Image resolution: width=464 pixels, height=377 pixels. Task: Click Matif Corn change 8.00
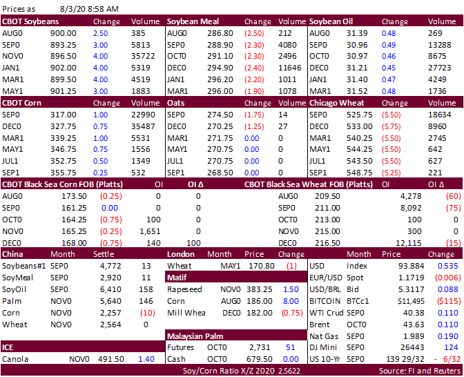[x=291, y=301]
